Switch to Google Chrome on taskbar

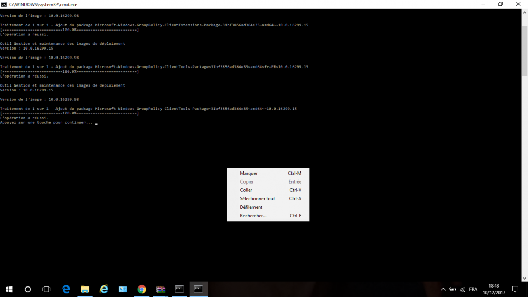142,289
